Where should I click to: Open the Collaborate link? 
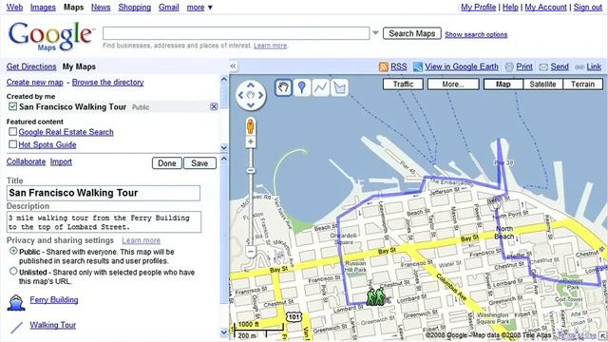point(26,161)
